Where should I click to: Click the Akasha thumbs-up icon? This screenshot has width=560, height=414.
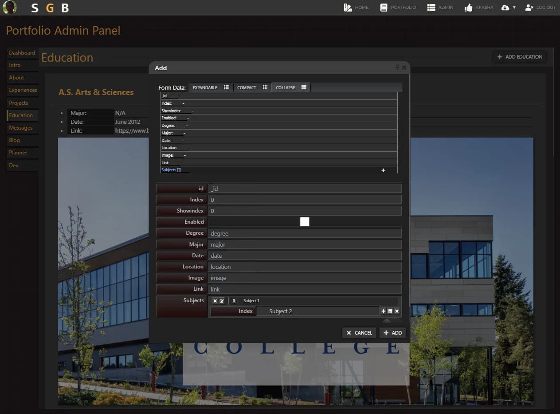(x=468, y=8)
